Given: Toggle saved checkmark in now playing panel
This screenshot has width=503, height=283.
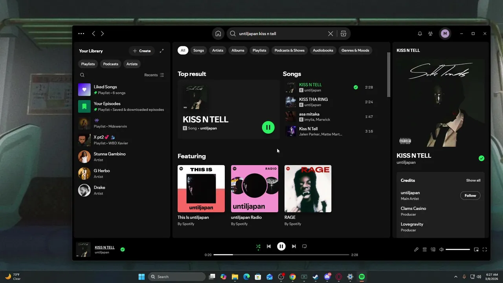Looking at the screenshot, I should [x=481, y=158].
